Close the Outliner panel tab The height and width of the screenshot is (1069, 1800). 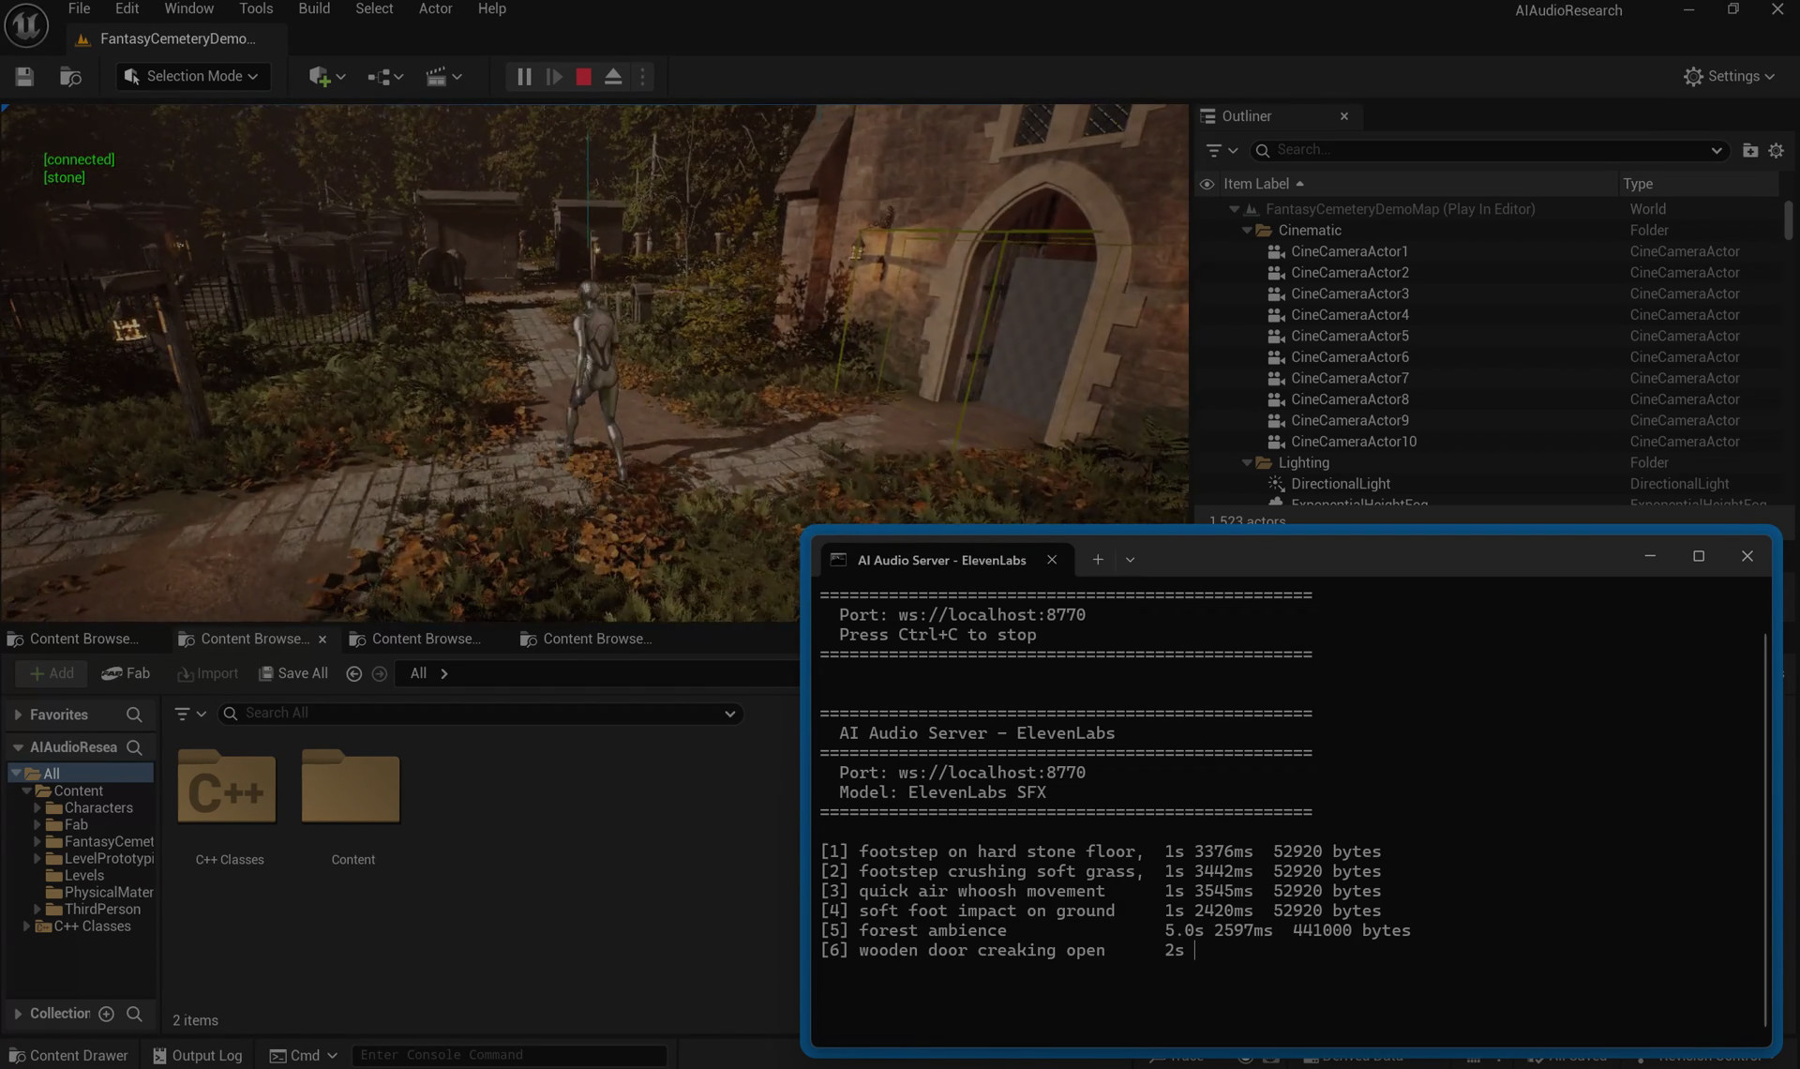tap(1344, 116)
